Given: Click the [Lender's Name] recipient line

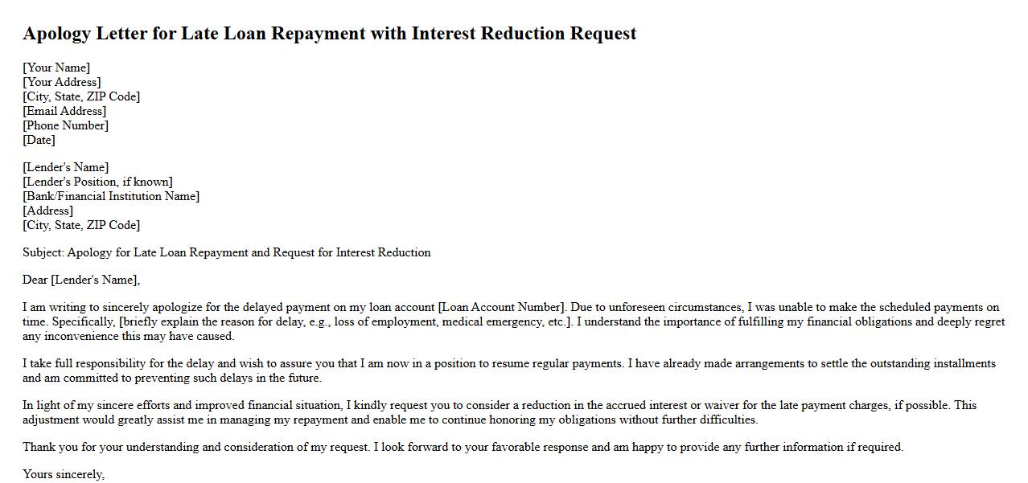Looking at the screenshot, I should pyautogui.click(x=65, y=167).
